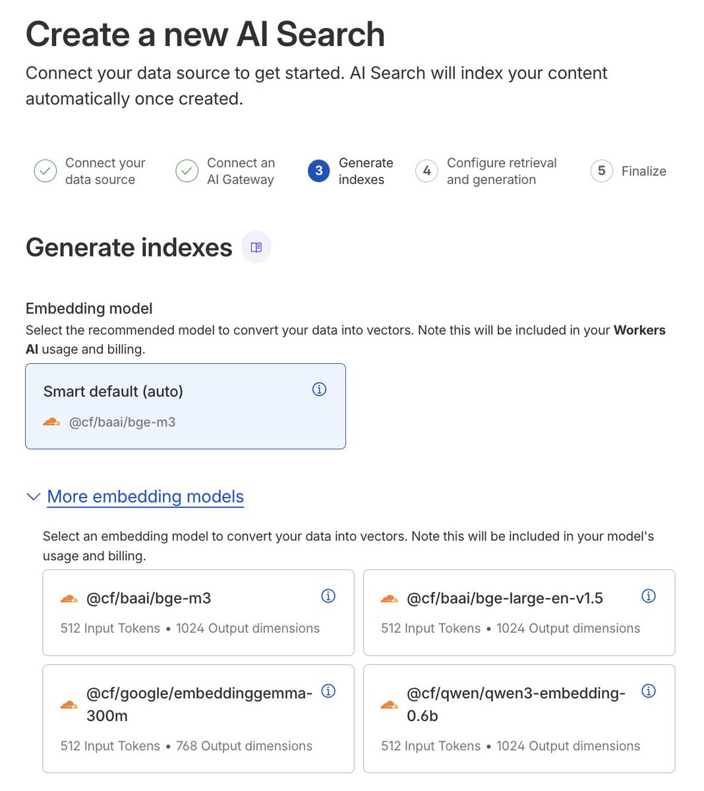
Task: Click step 3 Generate indexes indicator
Action: tap(319, 171)
